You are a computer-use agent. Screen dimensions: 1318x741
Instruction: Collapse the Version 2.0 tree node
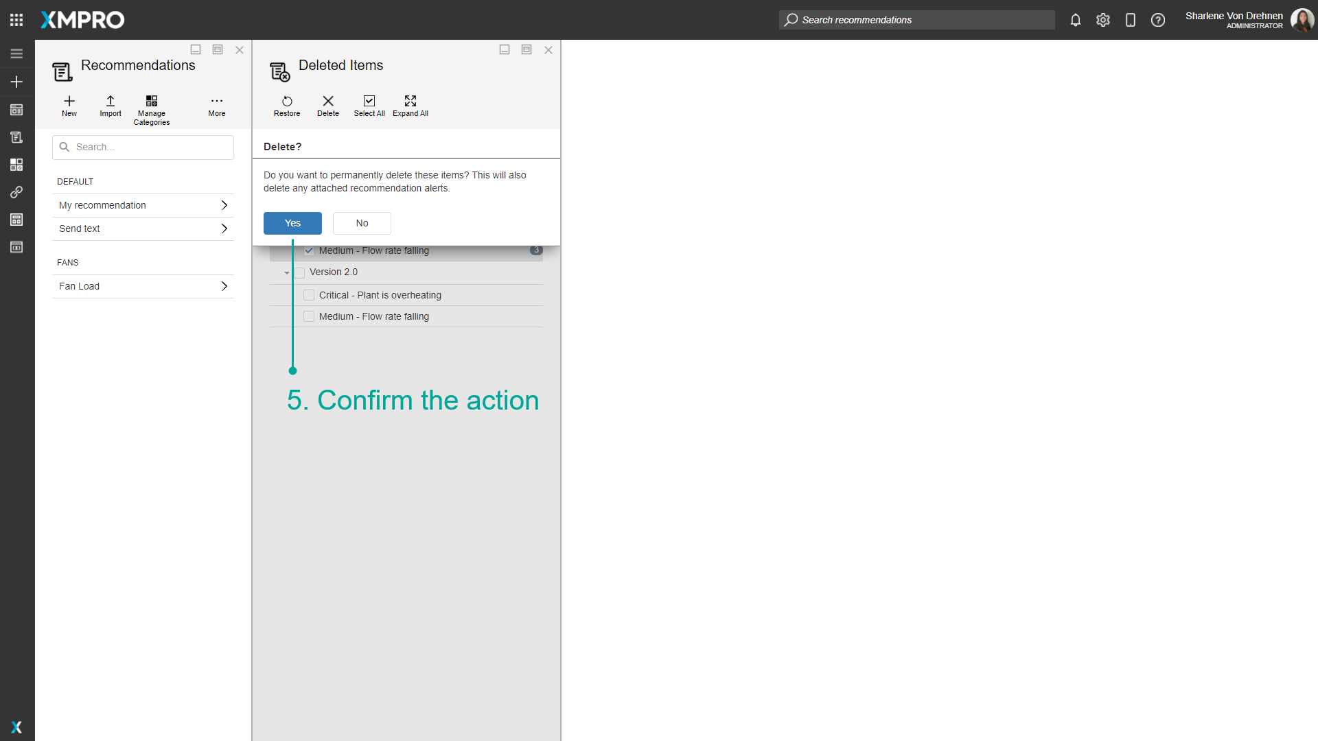[x=286, y=272]
